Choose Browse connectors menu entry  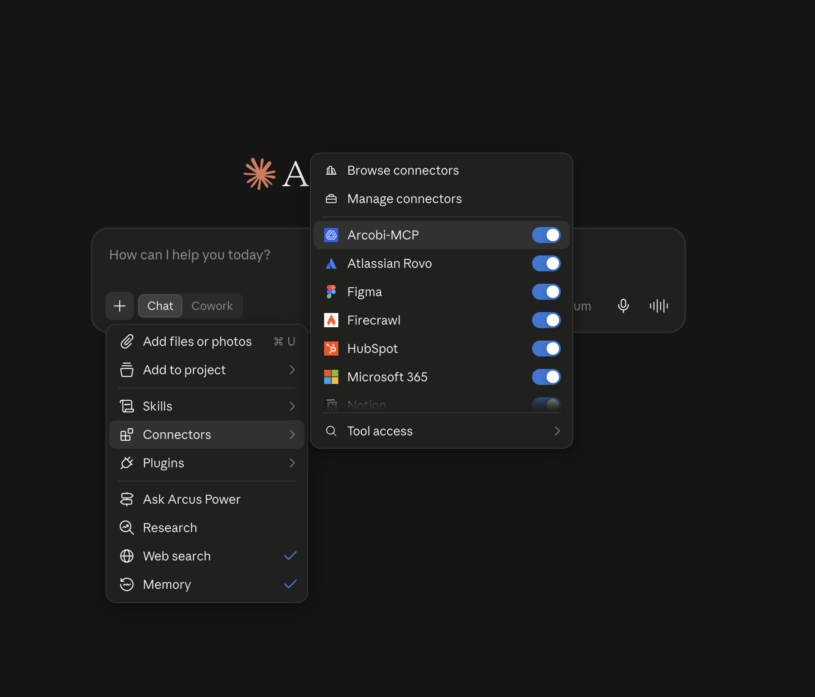click(x=441, y=170)
